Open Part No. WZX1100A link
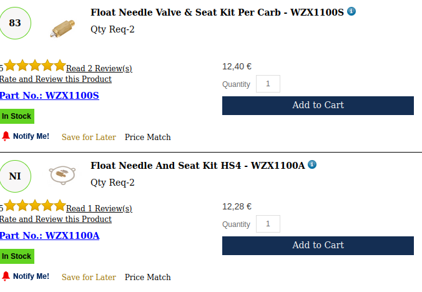422x292 pixels. 49,236
